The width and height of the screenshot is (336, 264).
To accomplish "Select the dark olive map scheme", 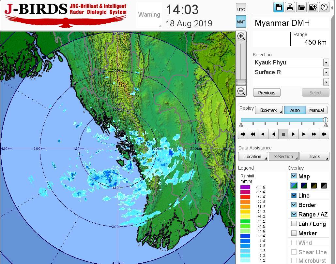I will pos(314,186).
